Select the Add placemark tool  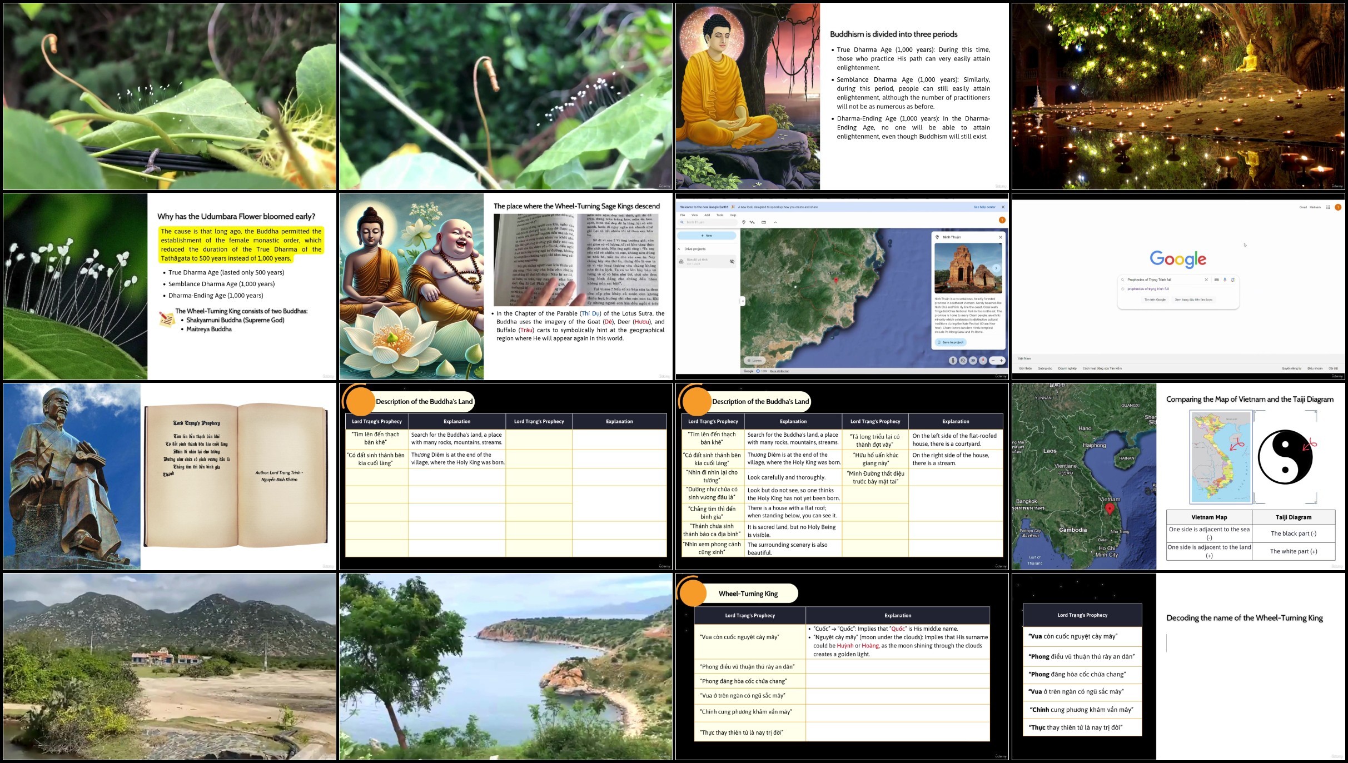pyautogui.click(x=744, y=222)
